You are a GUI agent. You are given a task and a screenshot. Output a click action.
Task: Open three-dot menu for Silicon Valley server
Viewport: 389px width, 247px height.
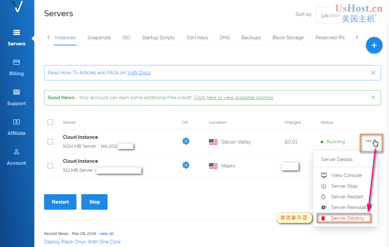click(368, 141)
